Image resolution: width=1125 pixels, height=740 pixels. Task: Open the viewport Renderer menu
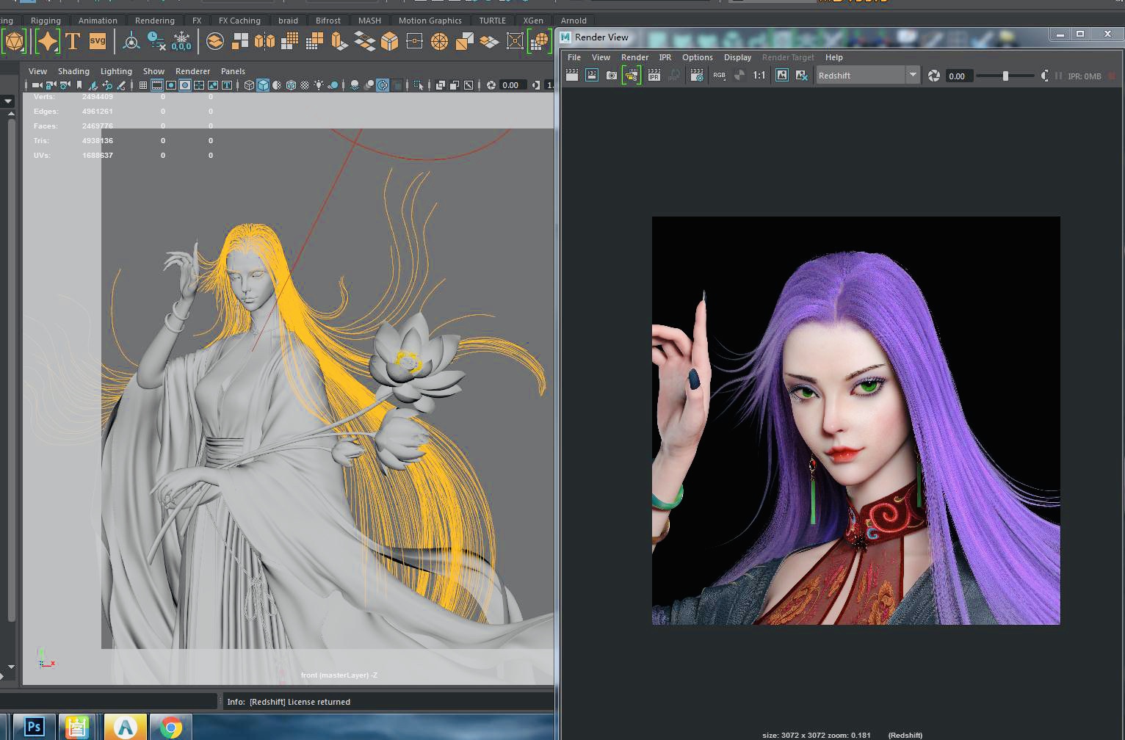tap(192, 71)
